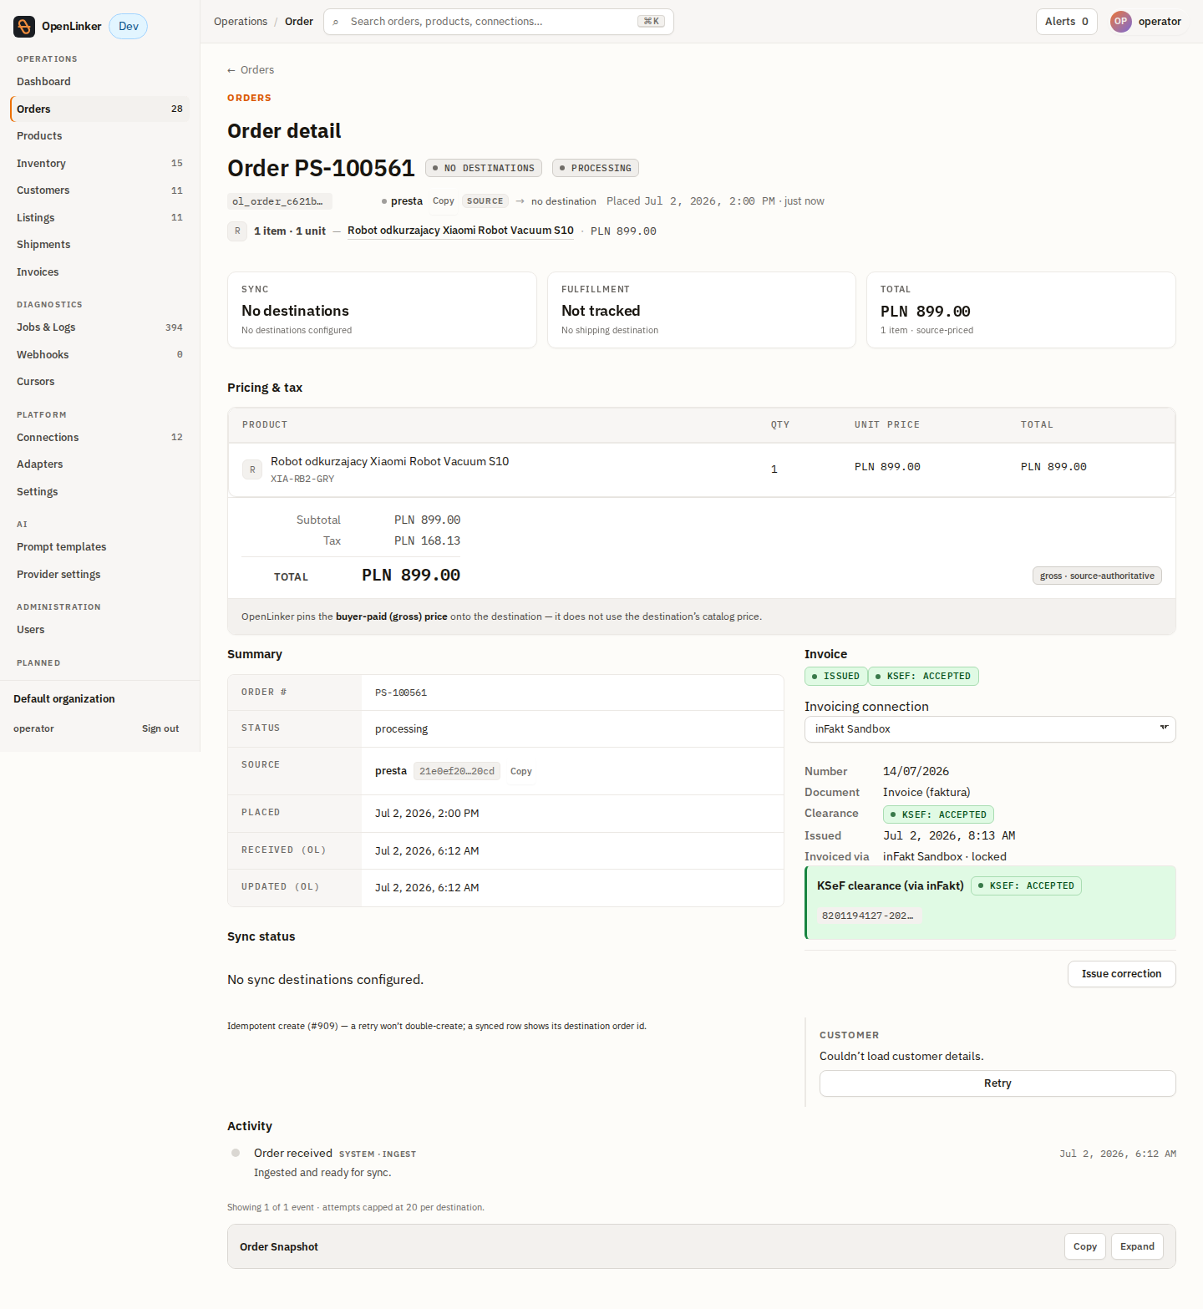Copy the Order Snapshot
Image resolution: width=1203 pixels, height=1309 pixels.
pos(1084,1246)
